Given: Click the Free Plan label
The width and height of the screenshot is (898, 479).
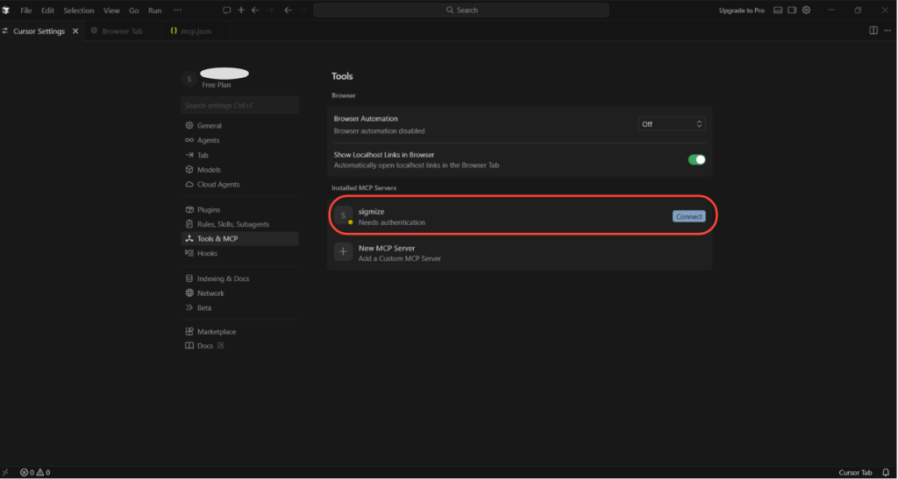Looking at the screenshot, I should point(217,85).
